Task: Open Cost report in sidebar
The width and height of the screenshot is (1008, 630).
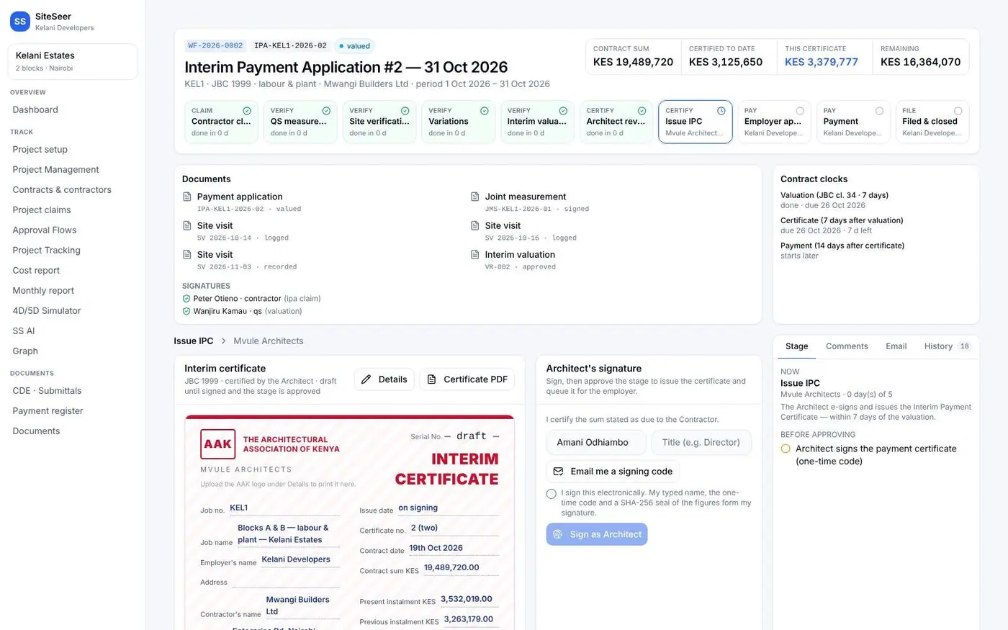Action: tap(36, 271)
